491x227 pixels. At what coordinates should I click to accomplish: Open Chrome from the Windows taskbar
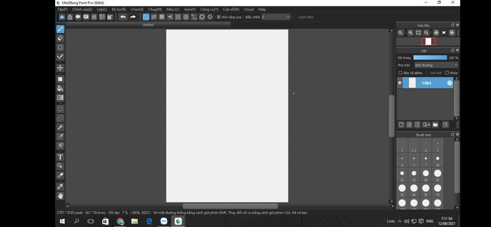click(120, 221)
